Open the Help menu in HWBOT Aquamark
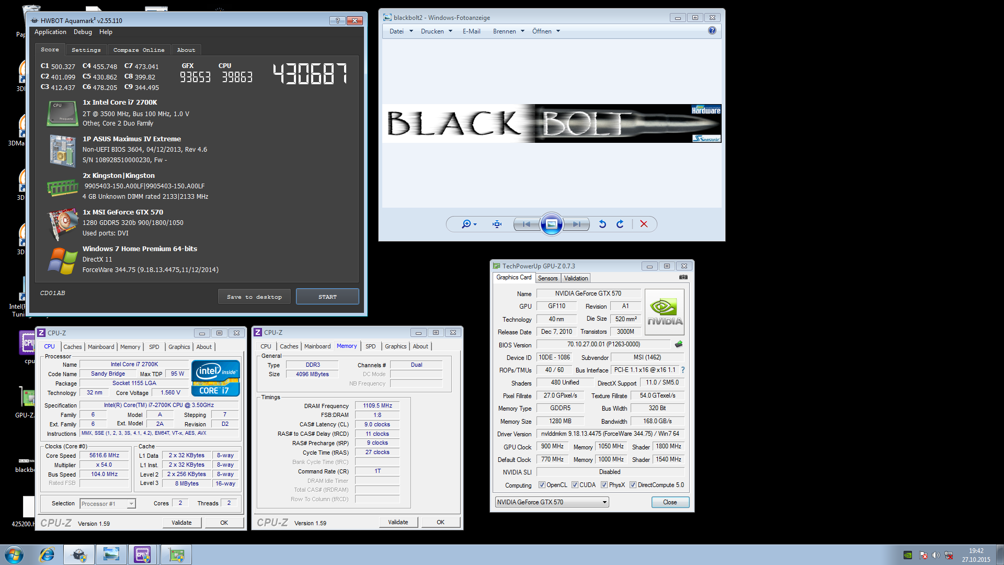Image resolution: width=1004 pixels, height=565 pixels. (106, 32)
